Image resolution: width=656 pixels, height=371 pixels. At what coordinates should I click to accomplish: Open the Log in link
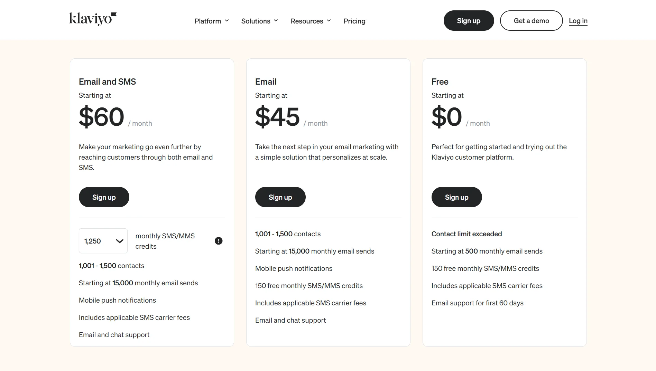pyautogui.click(x=578, y=21)
